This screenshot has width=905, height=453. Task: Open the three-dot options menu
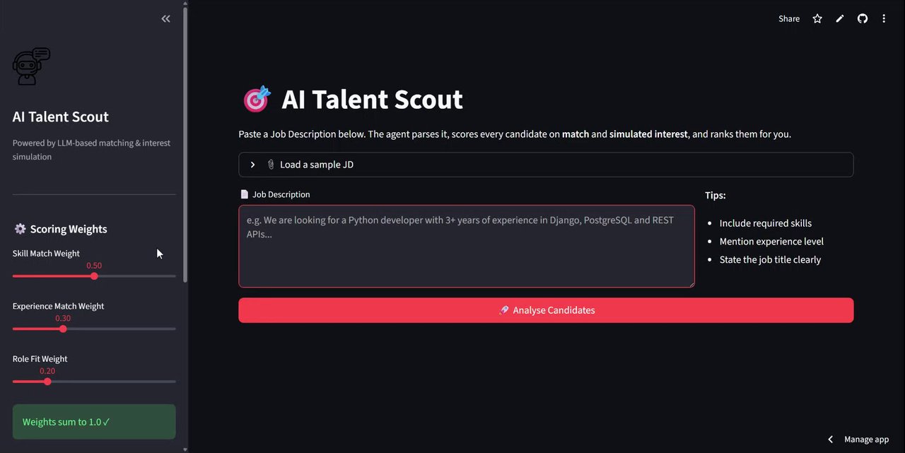[x=884, y=19]
